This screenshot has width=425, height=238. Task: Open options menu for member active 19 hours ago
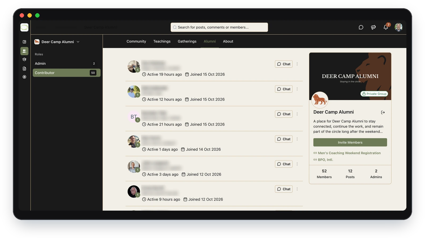[297, 64]
